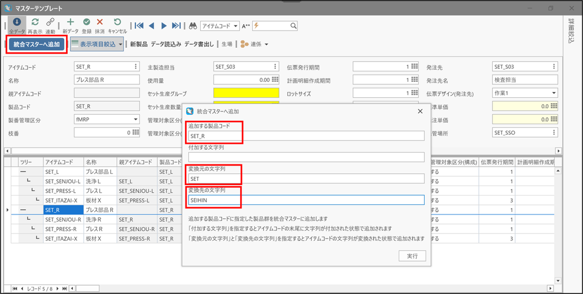Click the キャンセル undo icon
Viewport: 583px width, 294px height.
click(x=117, y=22)
